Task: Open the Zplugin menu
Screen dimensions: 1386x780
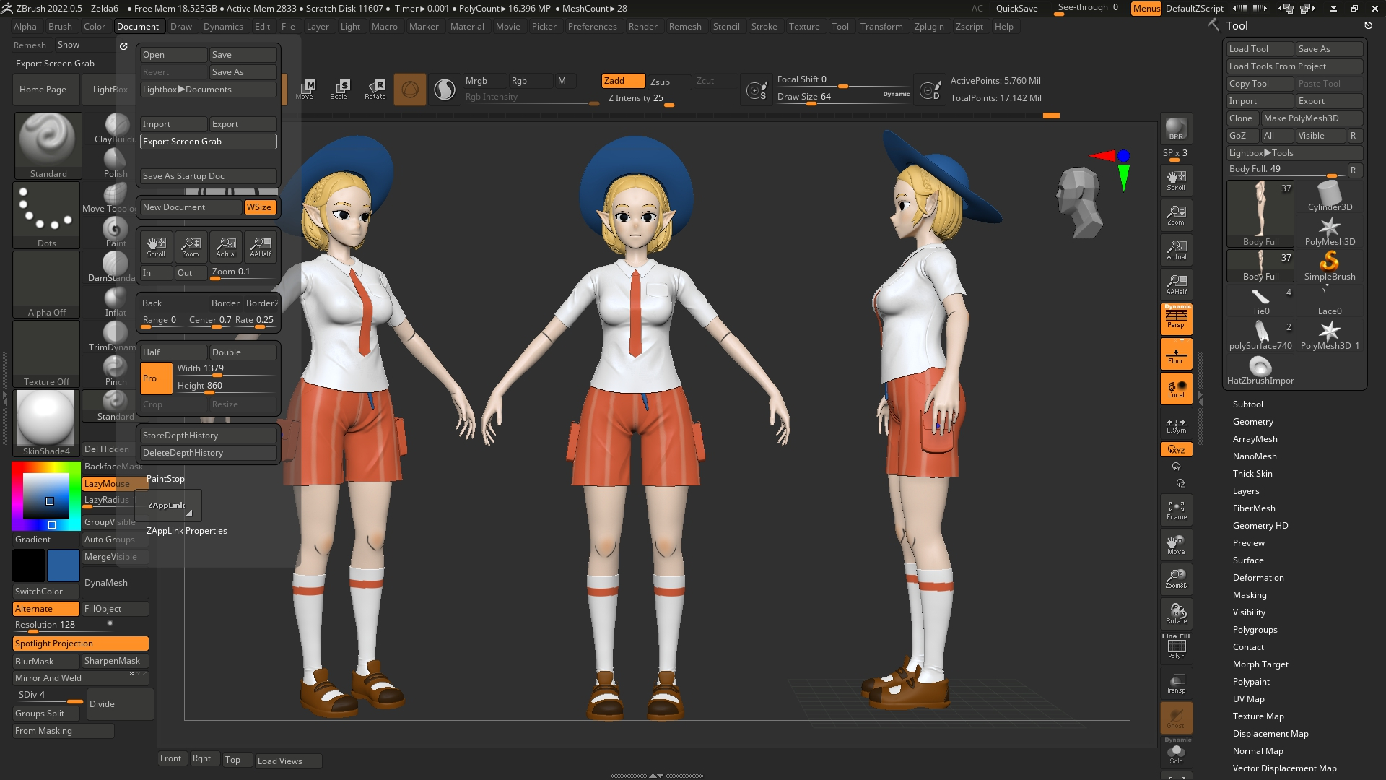Action: [x=929, y=27]
